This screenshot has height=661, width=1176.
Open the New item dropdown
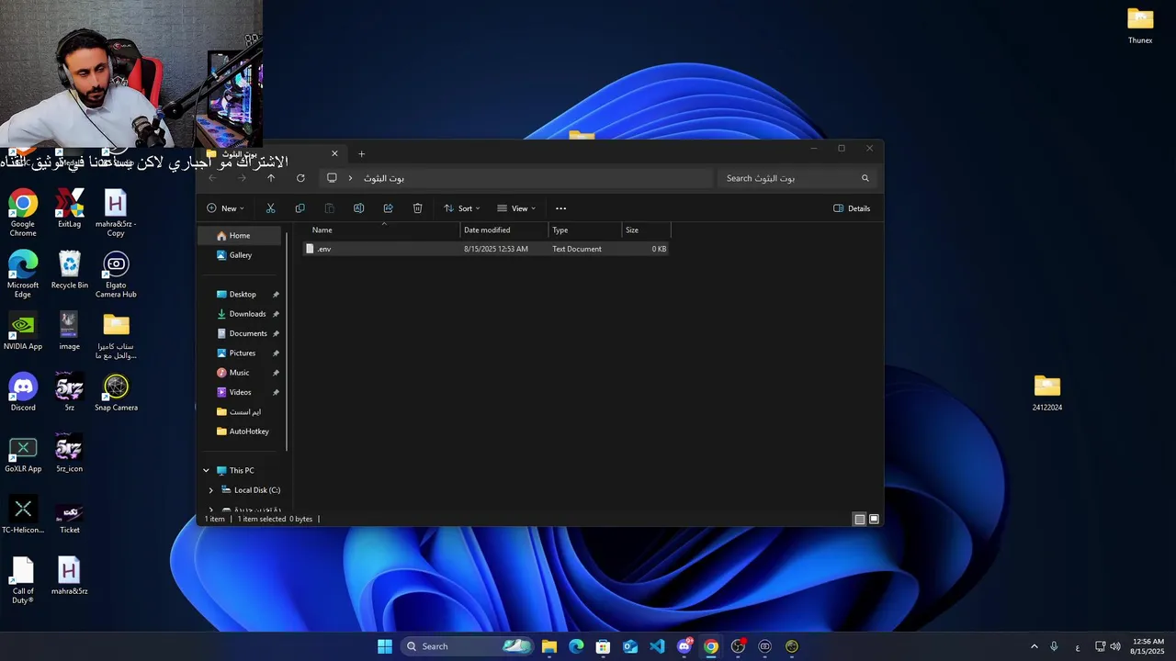pos(225,208)
